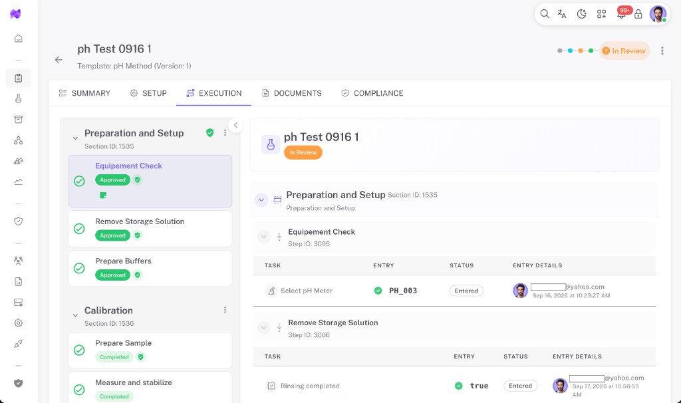Select the Prepare Sample step card
This screenshot has height=403, width=681.
click(150, 350)
